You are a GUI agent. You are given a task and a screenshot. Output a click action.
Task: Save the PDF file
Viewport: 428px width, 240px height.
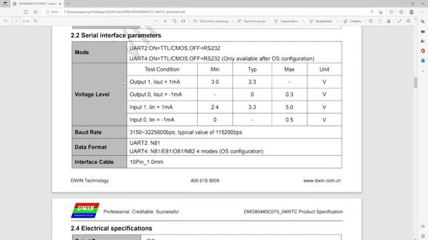click(x=379, y=21)
